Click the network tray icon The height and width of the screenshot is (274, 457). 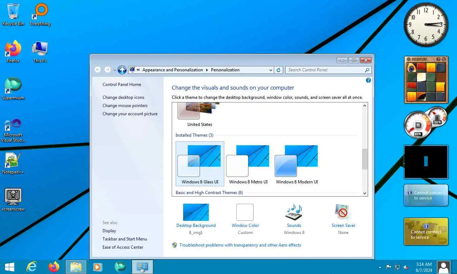tap(397, 267)
